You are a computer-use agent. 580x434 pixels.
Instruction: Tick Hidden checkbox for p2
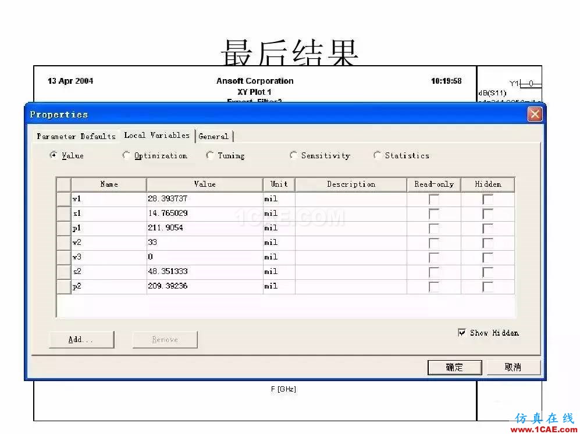click(x=488, y=286)
